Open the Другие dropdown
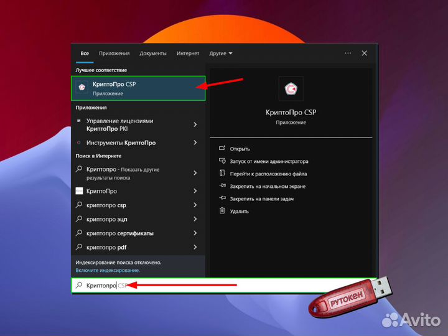448x336 pixels. click(x=220, y=54)
